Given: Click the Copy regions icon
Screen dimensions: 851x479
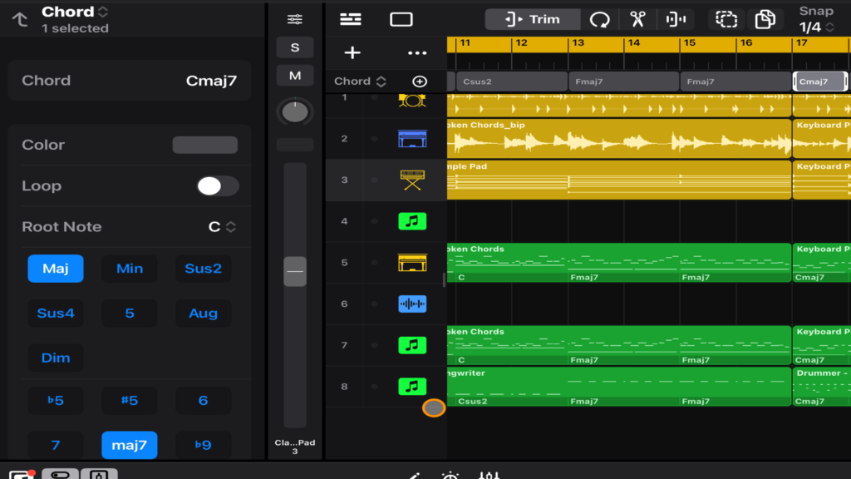Looking at the screenshot, I should coord(765,19).
